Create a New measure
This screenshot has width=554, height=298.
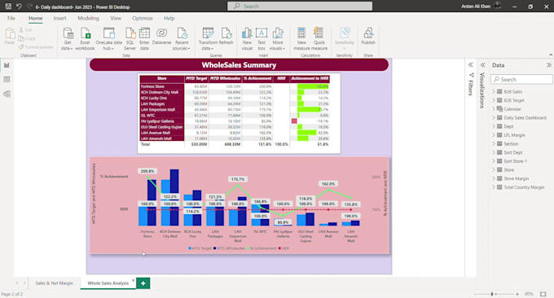pyautogui.click(x=301, y=39)
